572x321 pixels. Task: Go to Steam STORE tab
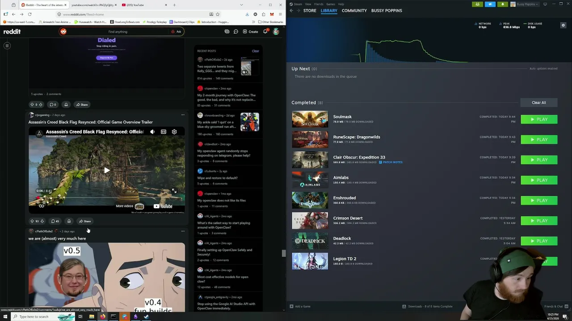[310, 11]
